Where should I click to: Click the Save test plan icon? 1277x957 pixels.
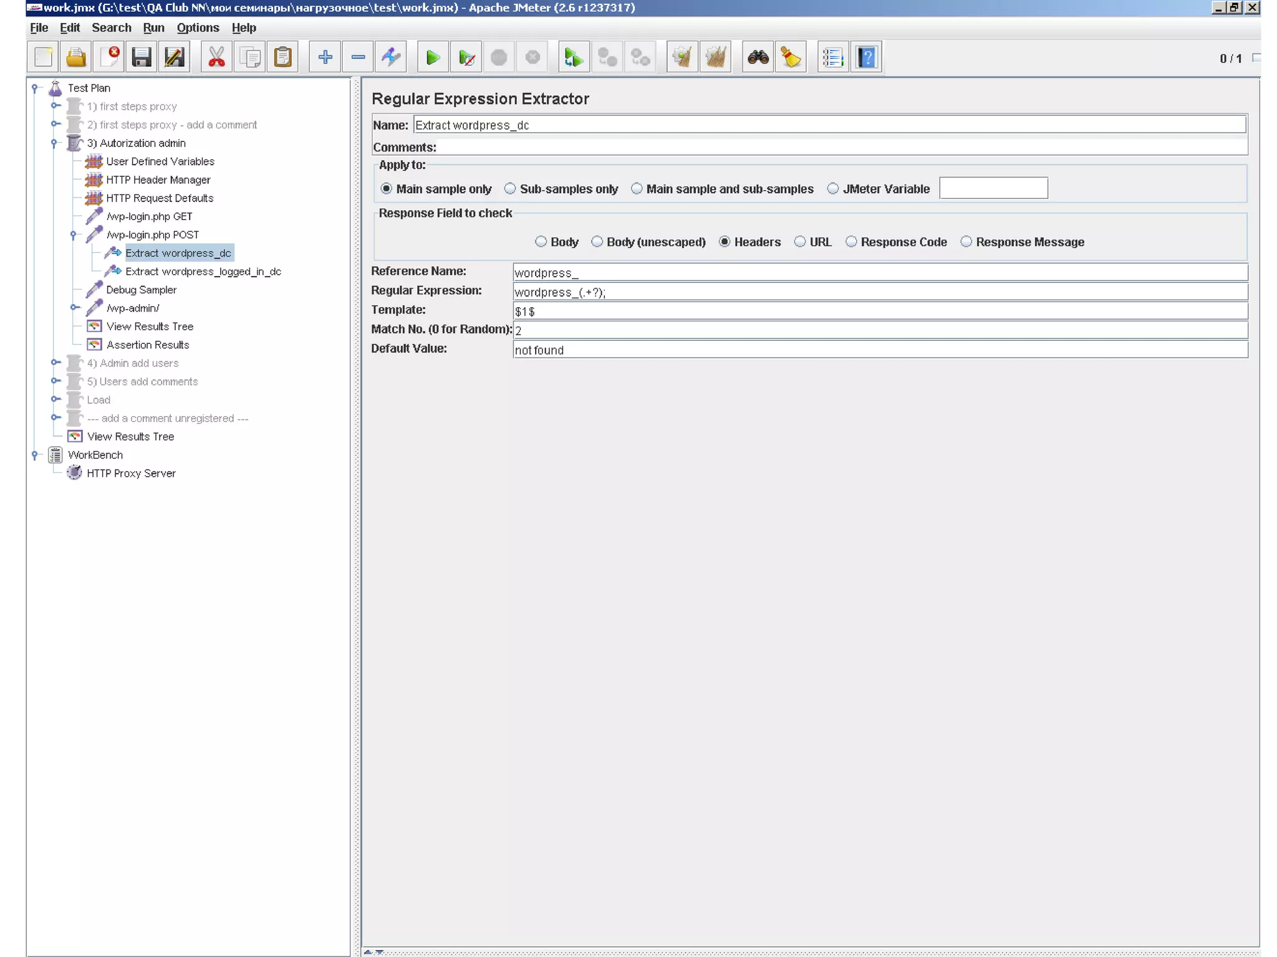pos(142,58)
